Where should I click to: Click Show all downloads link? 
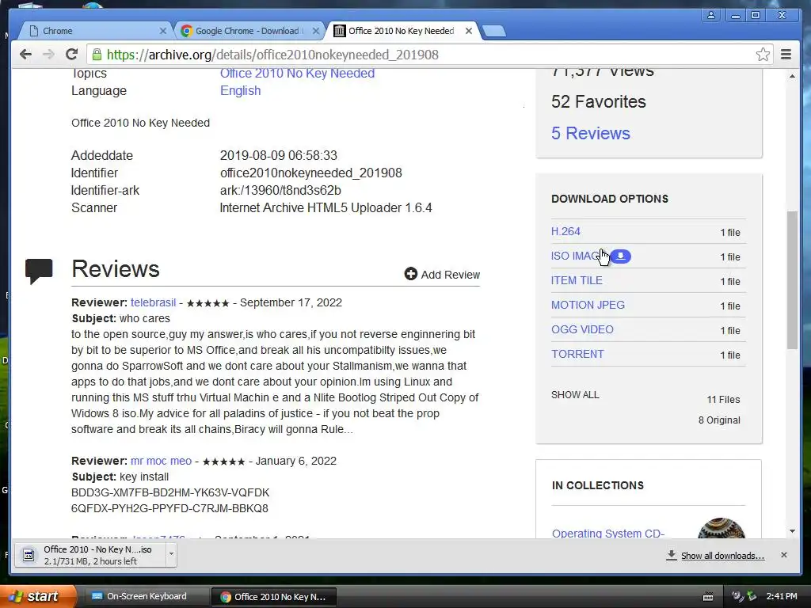click(722, 555)
